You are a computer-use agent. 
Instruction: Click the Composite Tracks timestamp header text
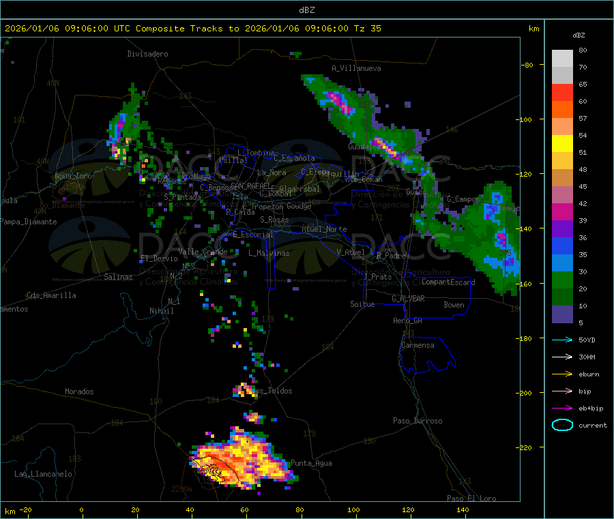click(192, 29)
